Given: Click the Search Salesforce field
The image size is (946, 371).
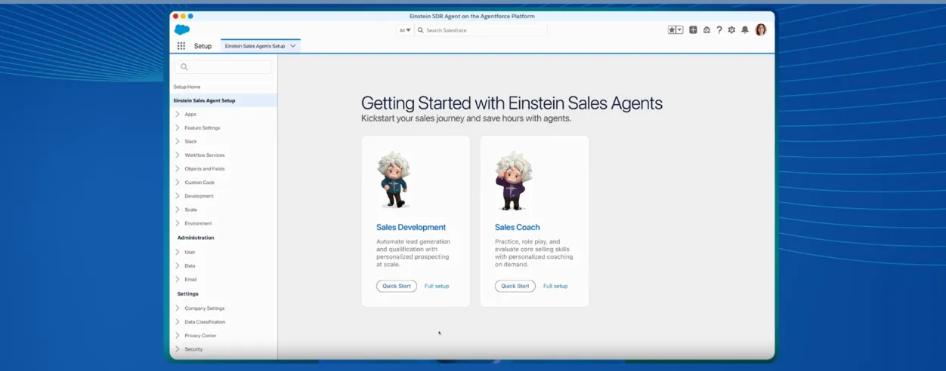Looking at the screenshot, I should tap(481, 30).
